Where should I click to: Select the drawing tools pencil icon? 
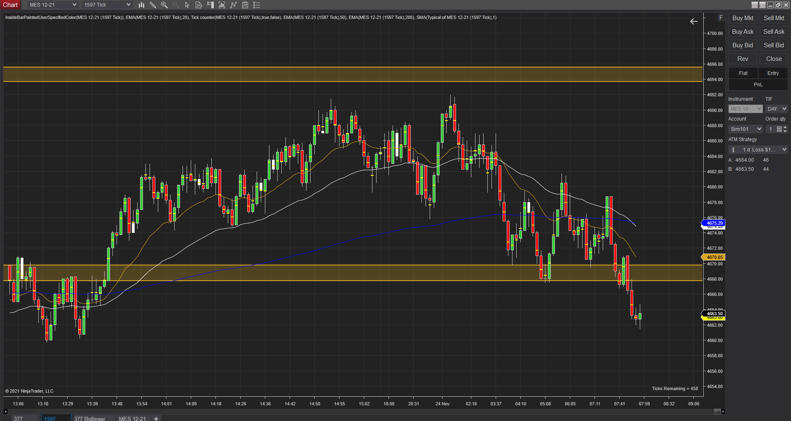pos(153,5)
